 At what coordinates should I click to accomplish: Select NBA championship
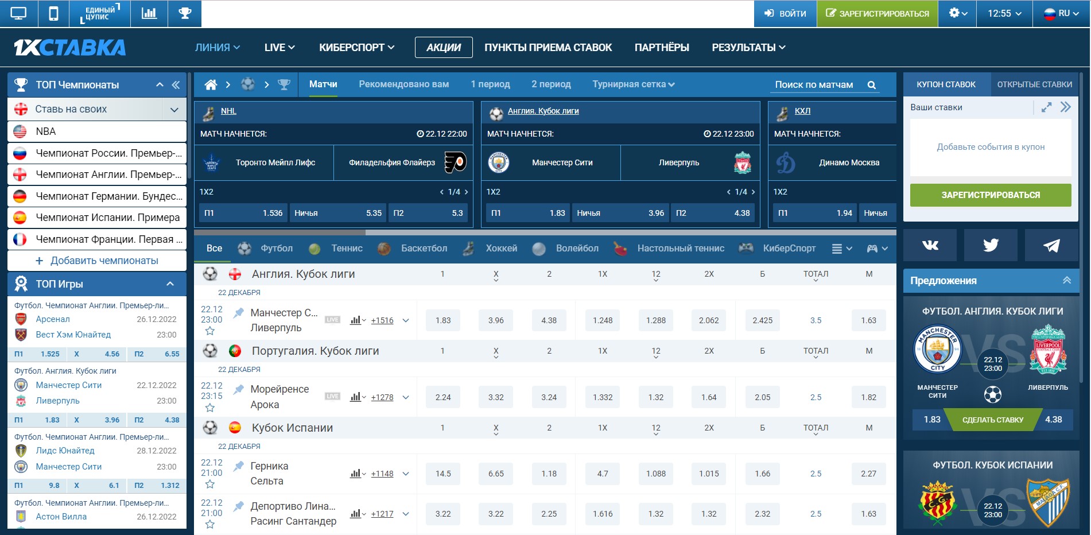coord(97,131)
